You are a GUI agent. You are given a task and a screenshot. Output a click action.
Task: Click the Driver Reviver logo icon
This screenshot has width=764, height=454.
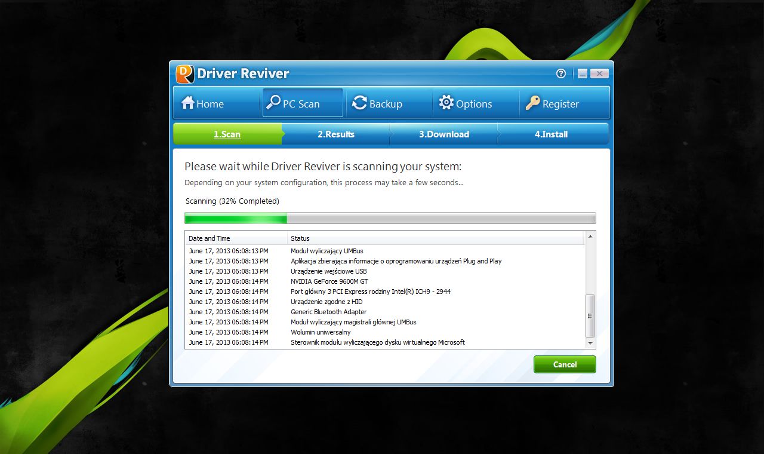[185, 73]
